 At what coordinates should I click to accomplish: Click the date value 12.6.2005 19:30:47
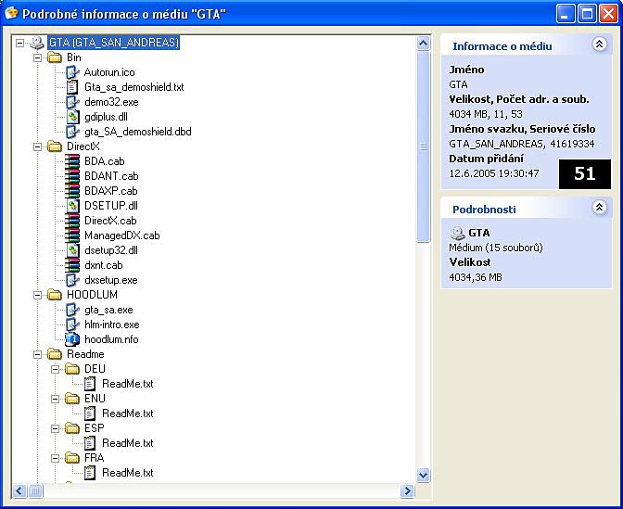click(x=494, y=173)
